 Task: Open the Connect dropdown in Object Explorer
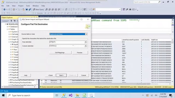pyautogui.click(x=5, y=21)
